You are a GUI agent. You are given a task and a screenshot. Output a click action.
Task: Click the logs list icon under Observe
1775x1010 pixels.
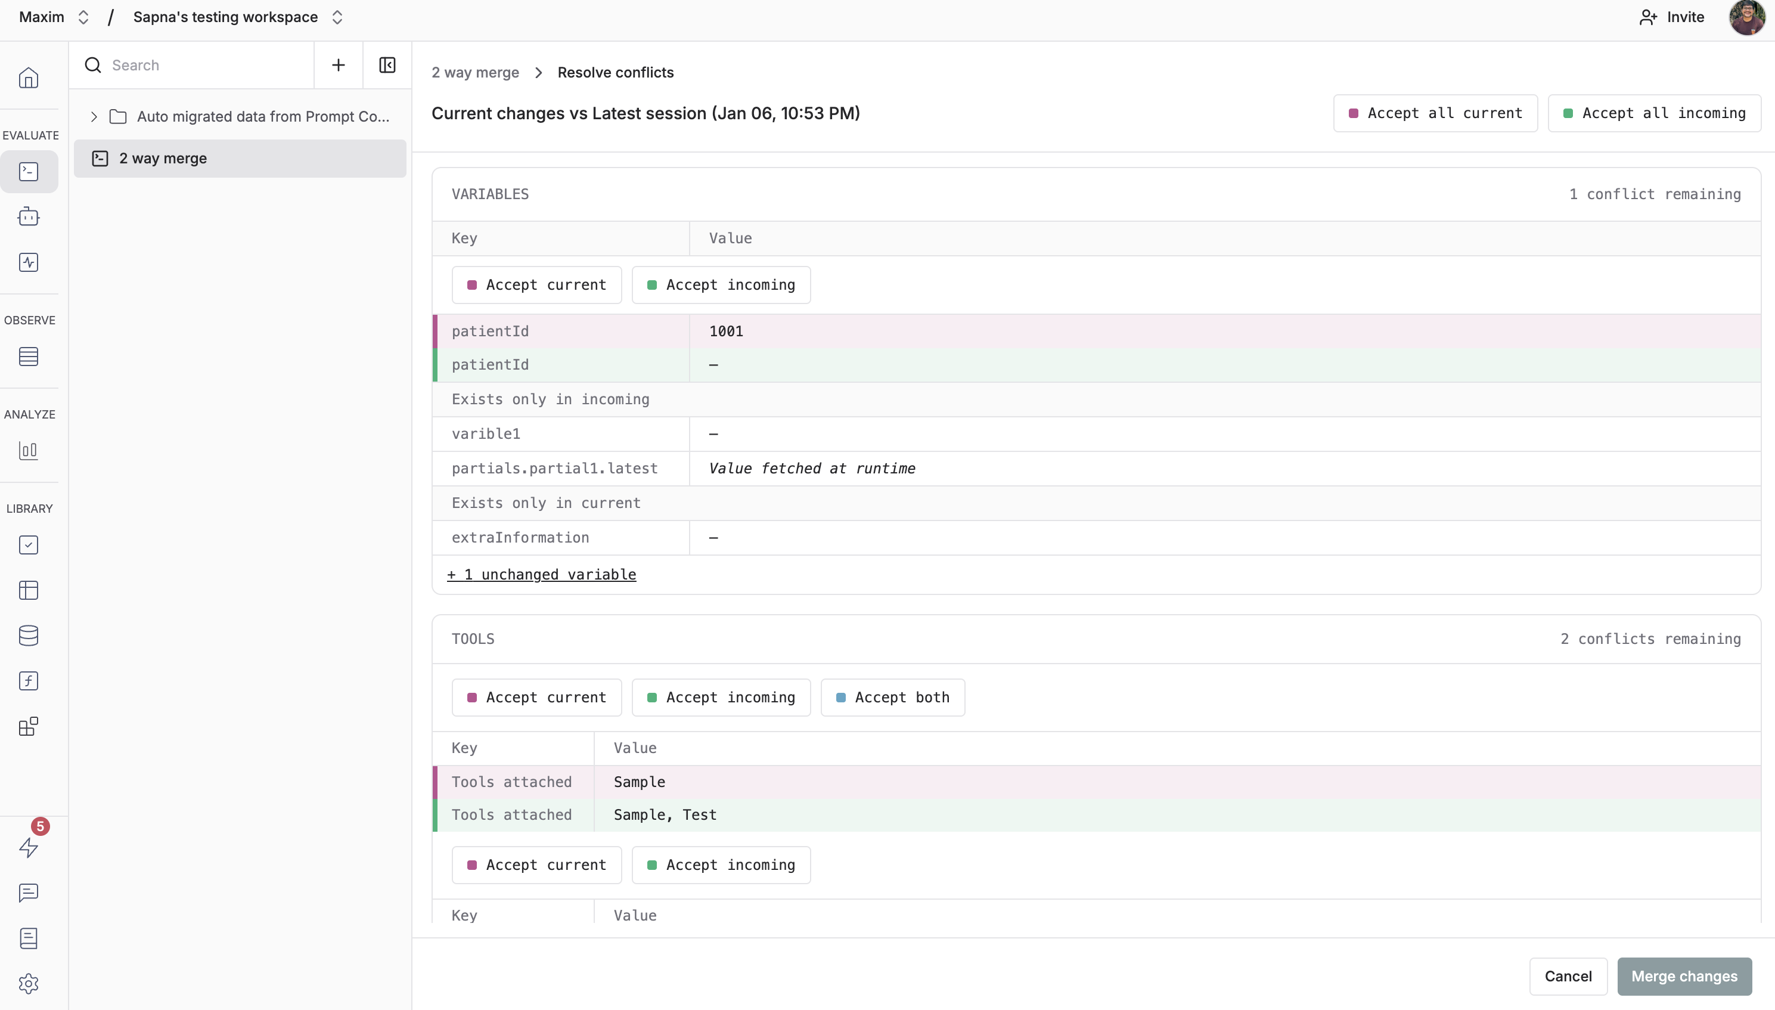point(29,357)
